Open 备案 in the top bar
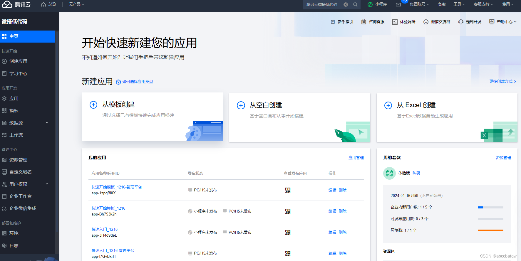 pos(442,4)
